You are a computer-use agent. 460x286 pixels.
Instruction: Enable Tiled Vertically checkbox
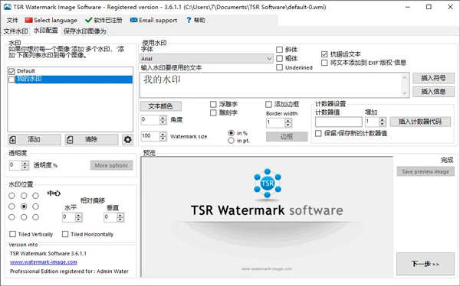[x=12, y=234]
